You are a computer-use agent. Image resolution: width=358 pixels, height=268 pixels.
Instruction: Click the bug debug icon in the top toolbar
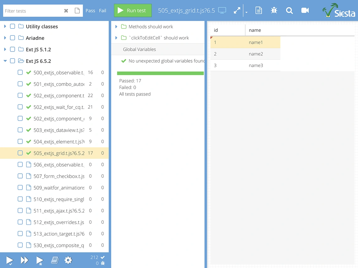[x=274, y=10]
